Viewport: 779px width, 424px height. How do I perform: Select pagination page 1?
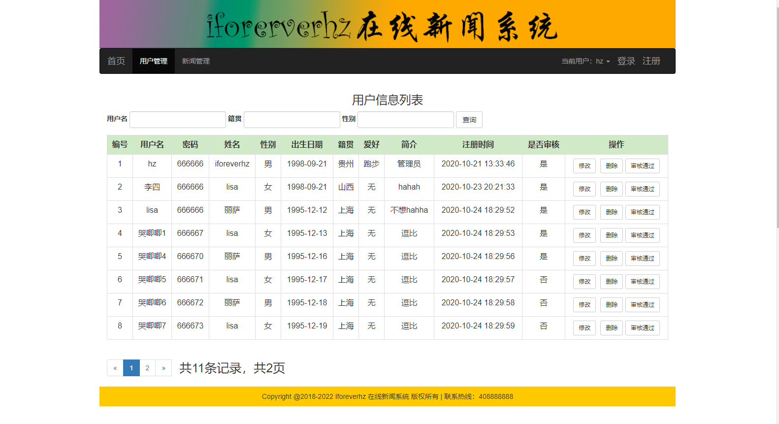coord(131,368)
